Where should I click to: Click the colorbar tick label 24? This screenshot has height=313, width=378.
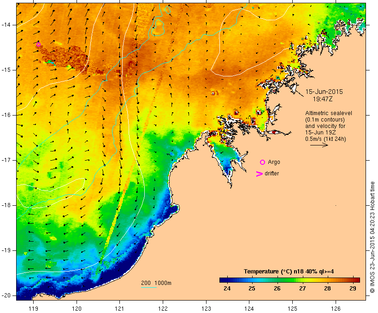coord(227,289)
